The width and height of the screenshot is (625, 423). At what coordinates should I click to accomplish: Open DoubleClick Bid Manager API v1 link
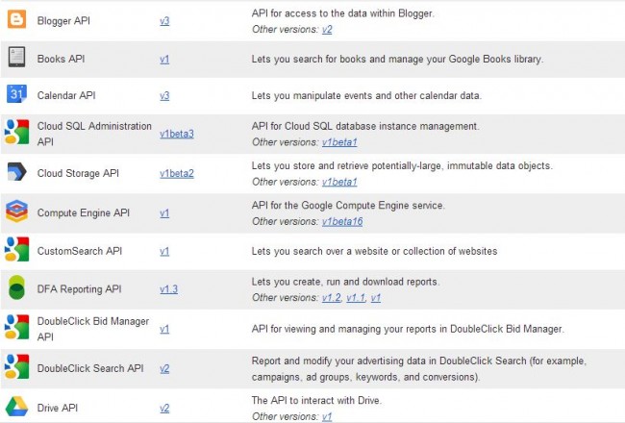[x=164, y=329]
